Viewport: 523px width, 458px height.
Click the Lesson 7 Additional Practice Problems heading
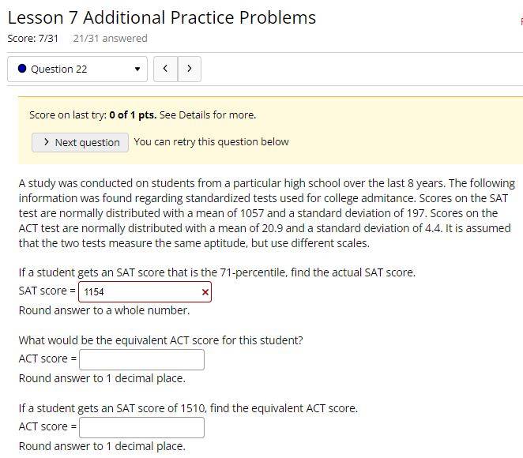(x=162, y=17)
